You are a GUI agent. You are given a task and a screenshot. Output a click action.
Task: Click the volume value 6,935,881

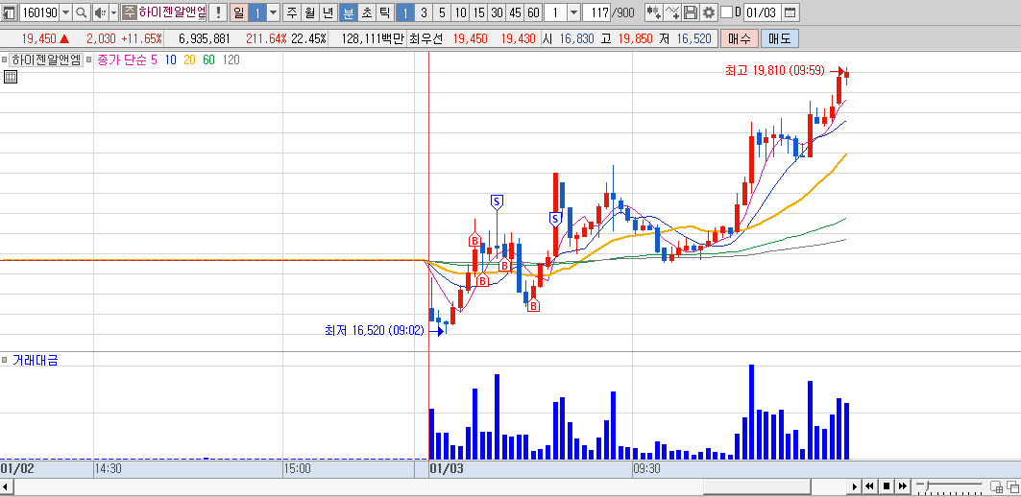click(205, 38)
